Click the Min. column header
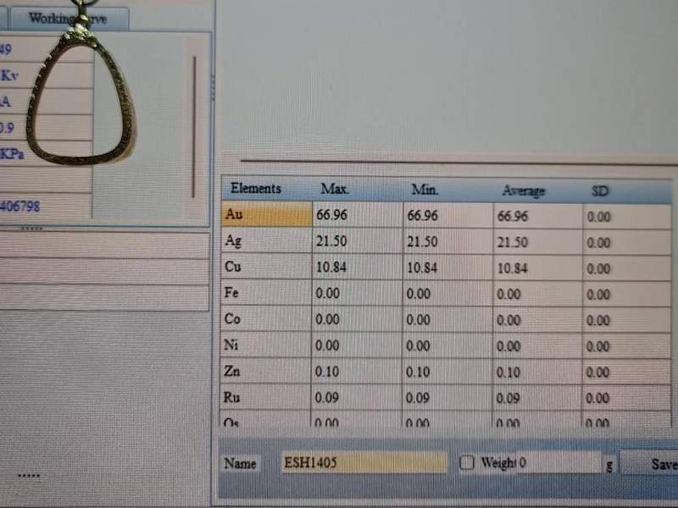The height and width of the screenshot is (508, 678). pyautogui.click(x=425, y=190)
